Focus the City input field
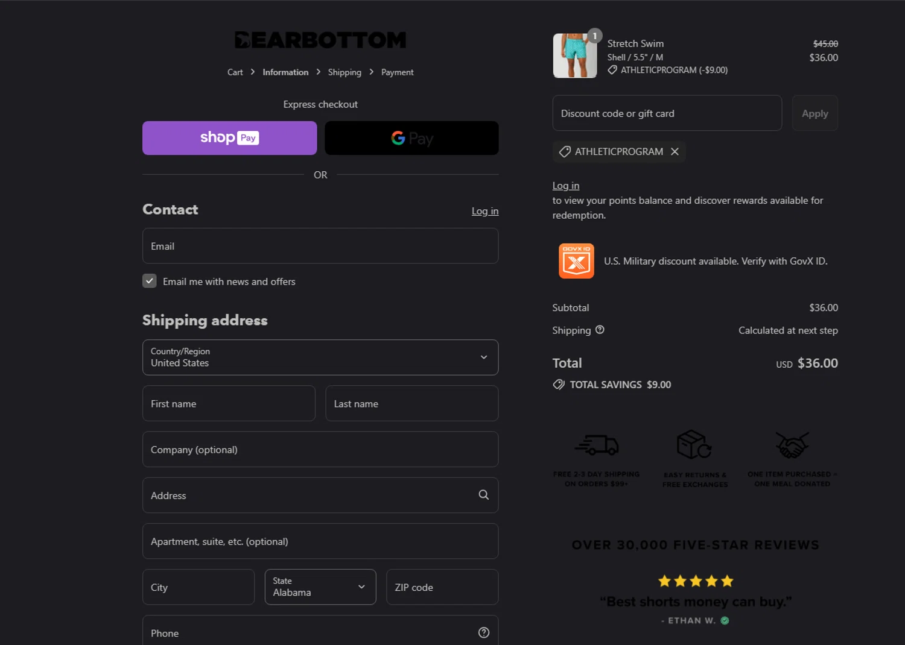Image resolution: width=905 pixels, height=645 pixels. pos(198,587)
